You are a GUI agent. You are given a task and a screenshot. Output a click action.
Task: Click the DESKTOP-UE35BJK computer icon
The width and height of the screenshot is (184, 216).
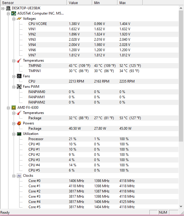tap(8, 8)
